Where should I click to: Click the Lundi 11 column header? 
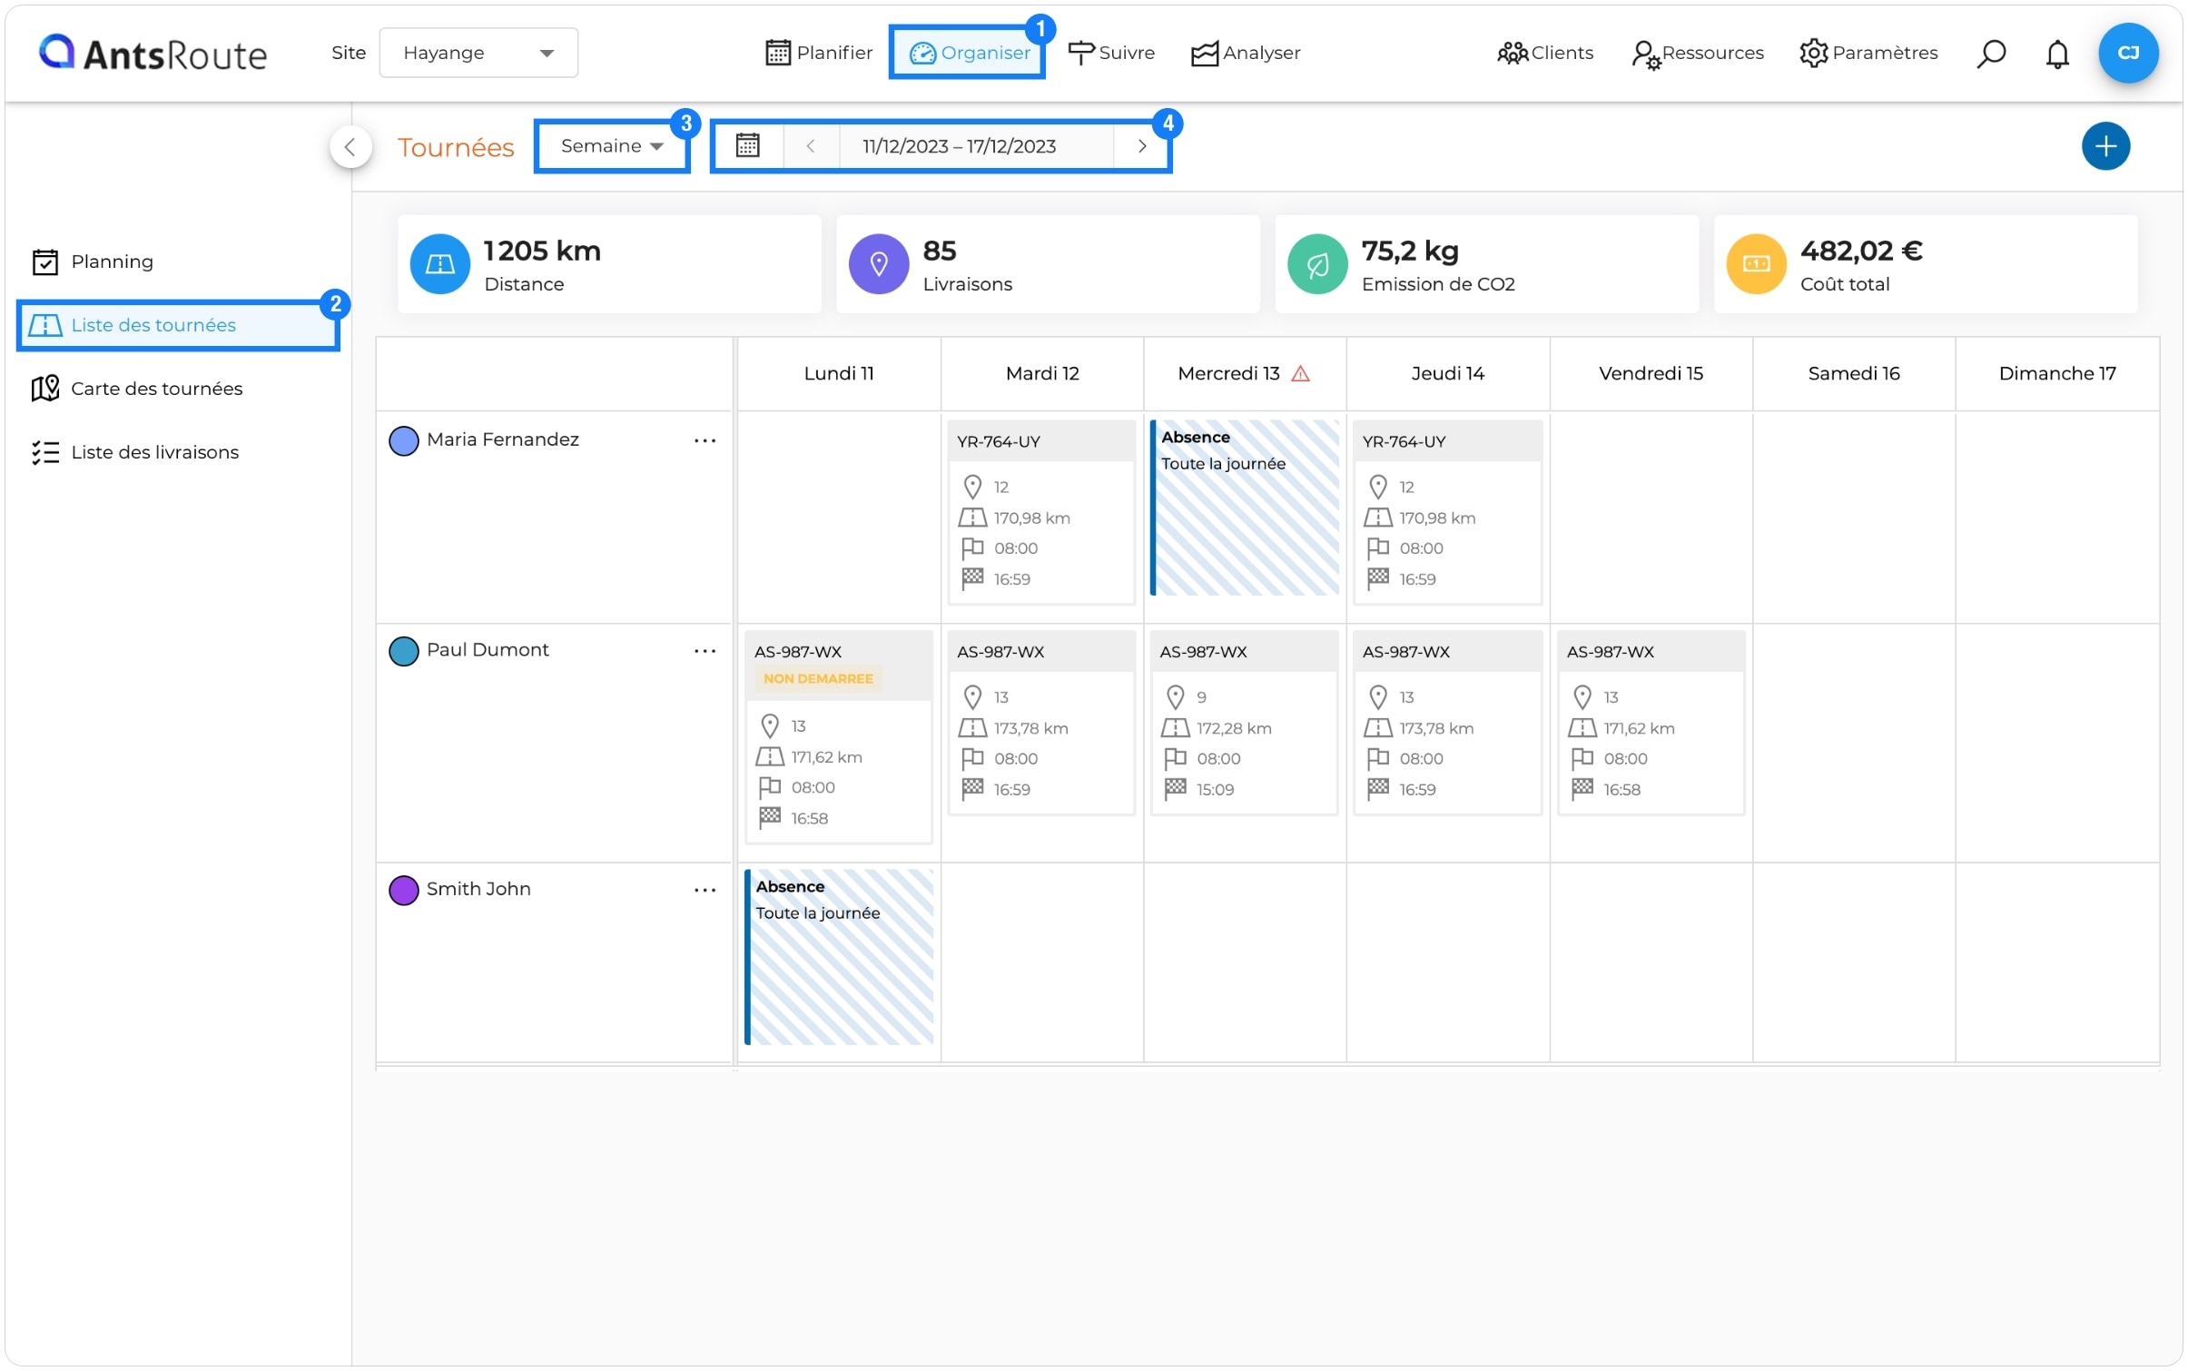coord(839,373)
